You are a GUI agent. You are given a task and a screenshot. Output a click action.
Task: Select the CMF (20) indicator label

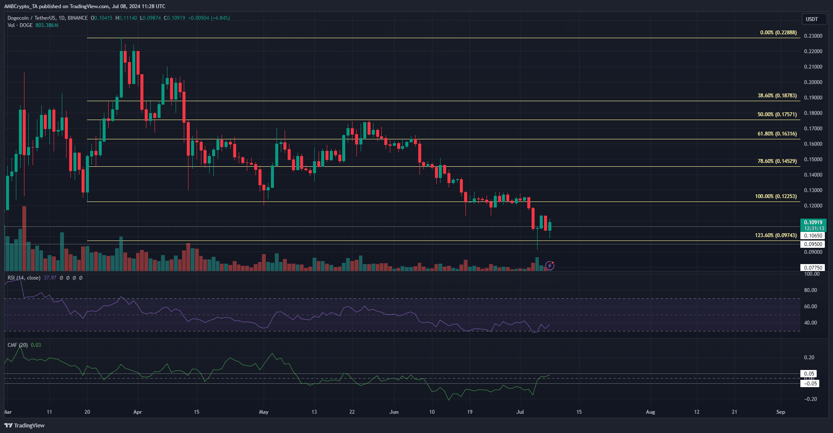[x=18, y=345]
